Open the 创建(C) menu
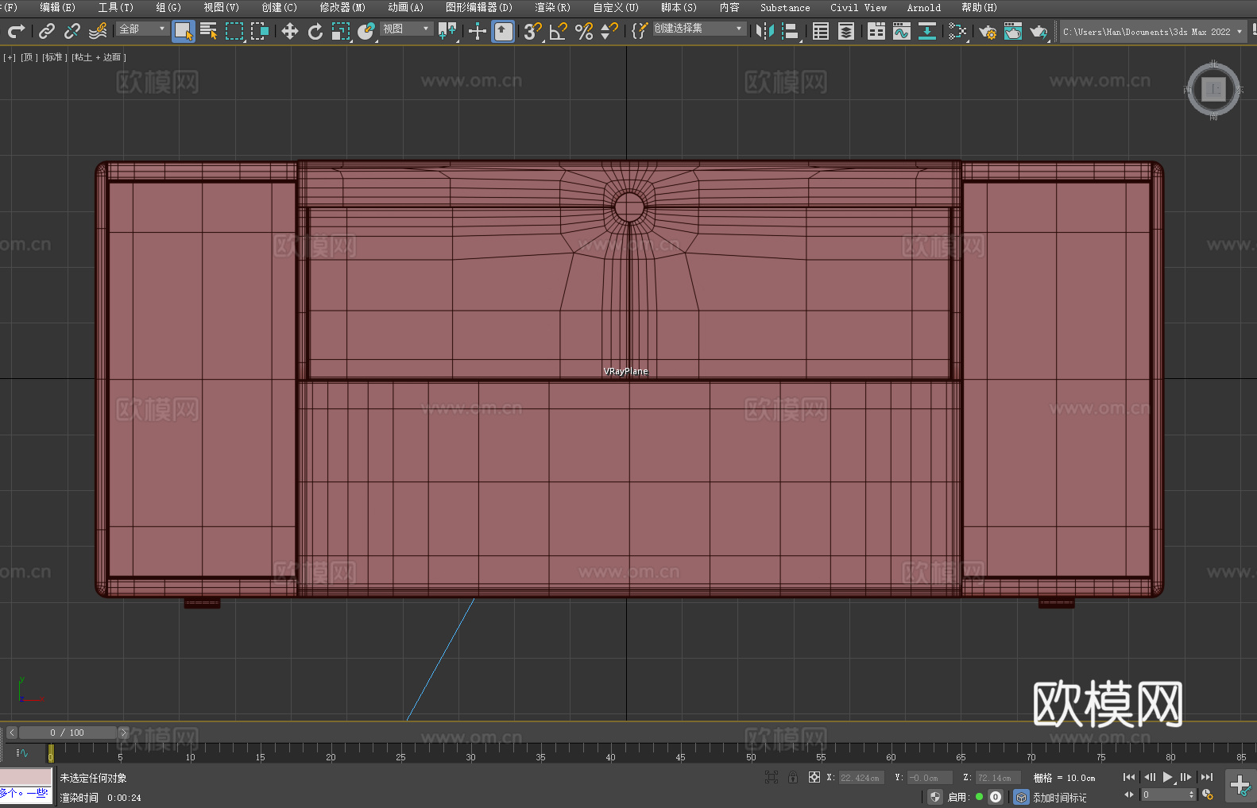The width and height of the screenshot is (1257, 808). pyautogui.click(x=280, y=7)
